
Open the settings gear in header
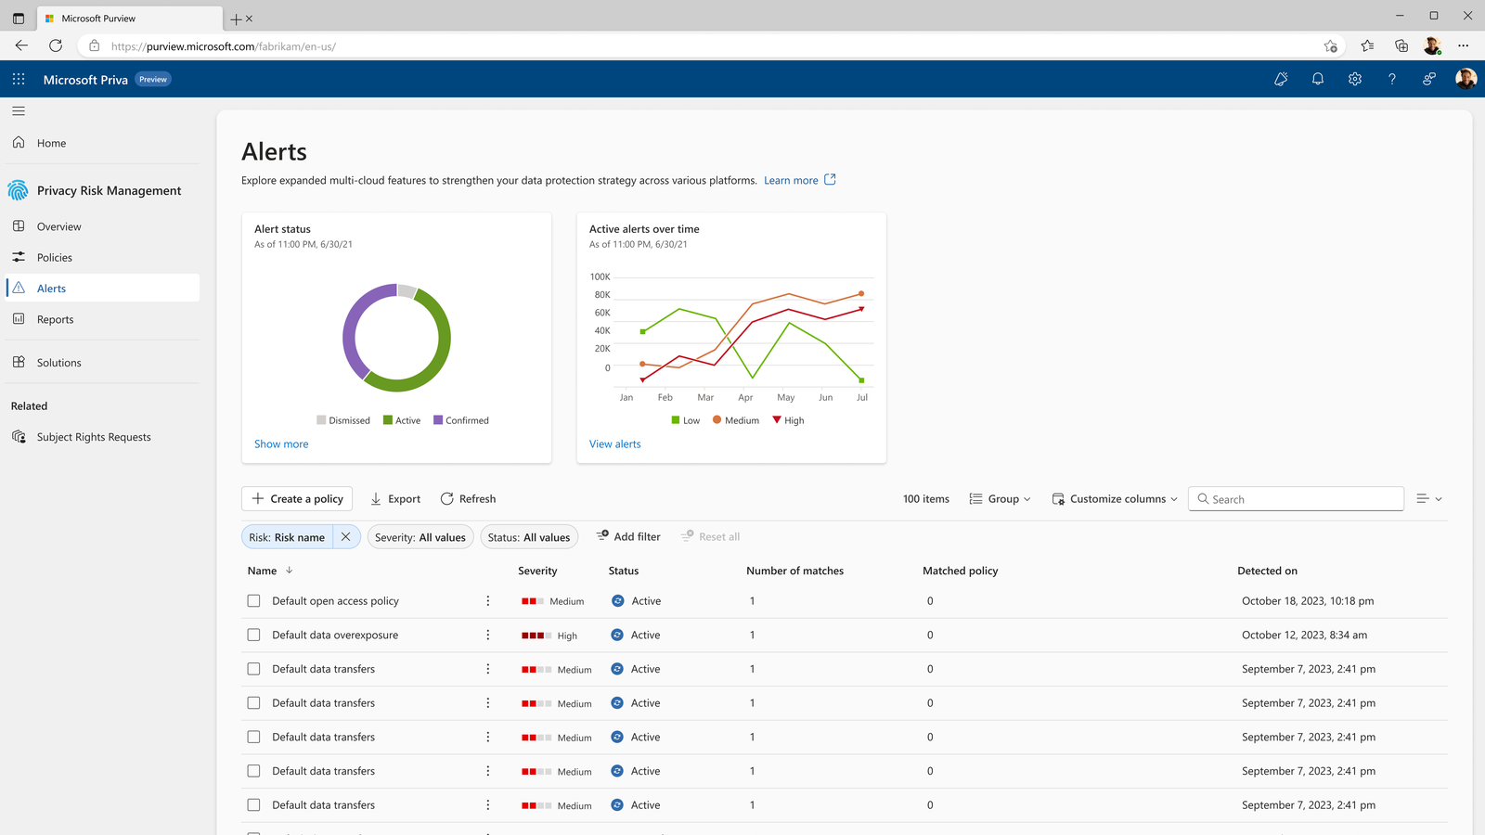tap(1355, 79)
